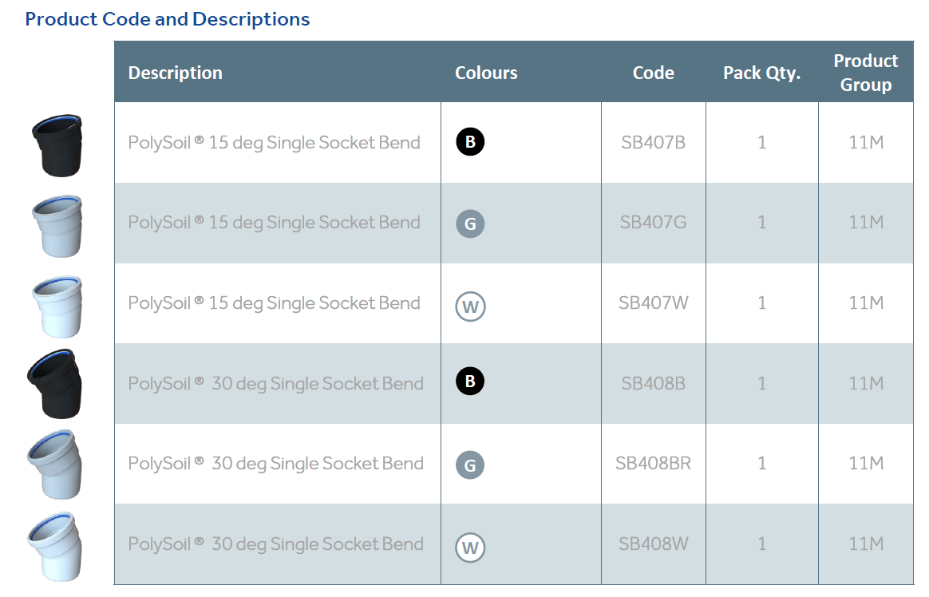Open the white 15 deg bend product image
This screenshot has height=597, width=929.
57,306
